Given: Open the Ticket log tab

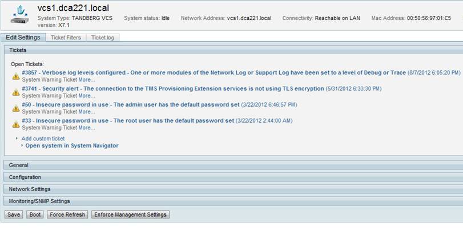Looking at the screenshot, I should [x=103, y=38].
